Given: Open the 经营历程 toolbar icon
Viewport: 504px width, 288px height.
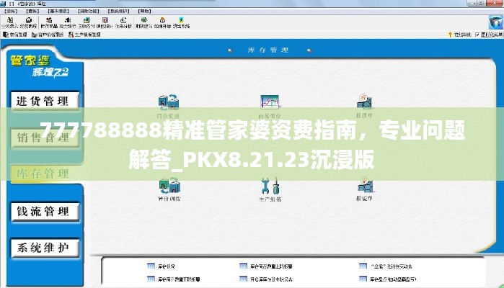Looking at the screenshot, I should point(29,22).
